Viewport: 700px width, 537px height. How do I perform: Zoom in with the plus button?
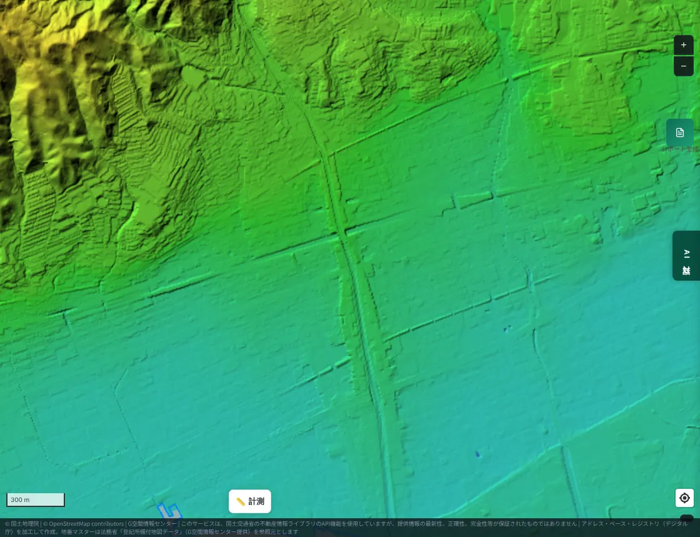[x=684, y=45]
